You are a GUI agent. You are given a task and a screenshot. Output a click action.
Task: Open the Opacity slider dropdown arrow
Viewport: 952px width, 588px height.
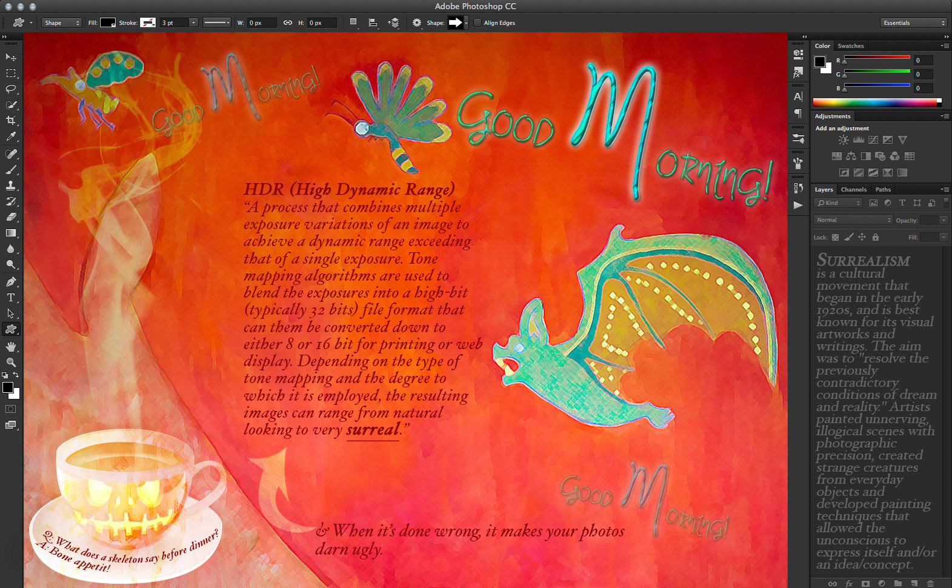(x=944, y=220)
